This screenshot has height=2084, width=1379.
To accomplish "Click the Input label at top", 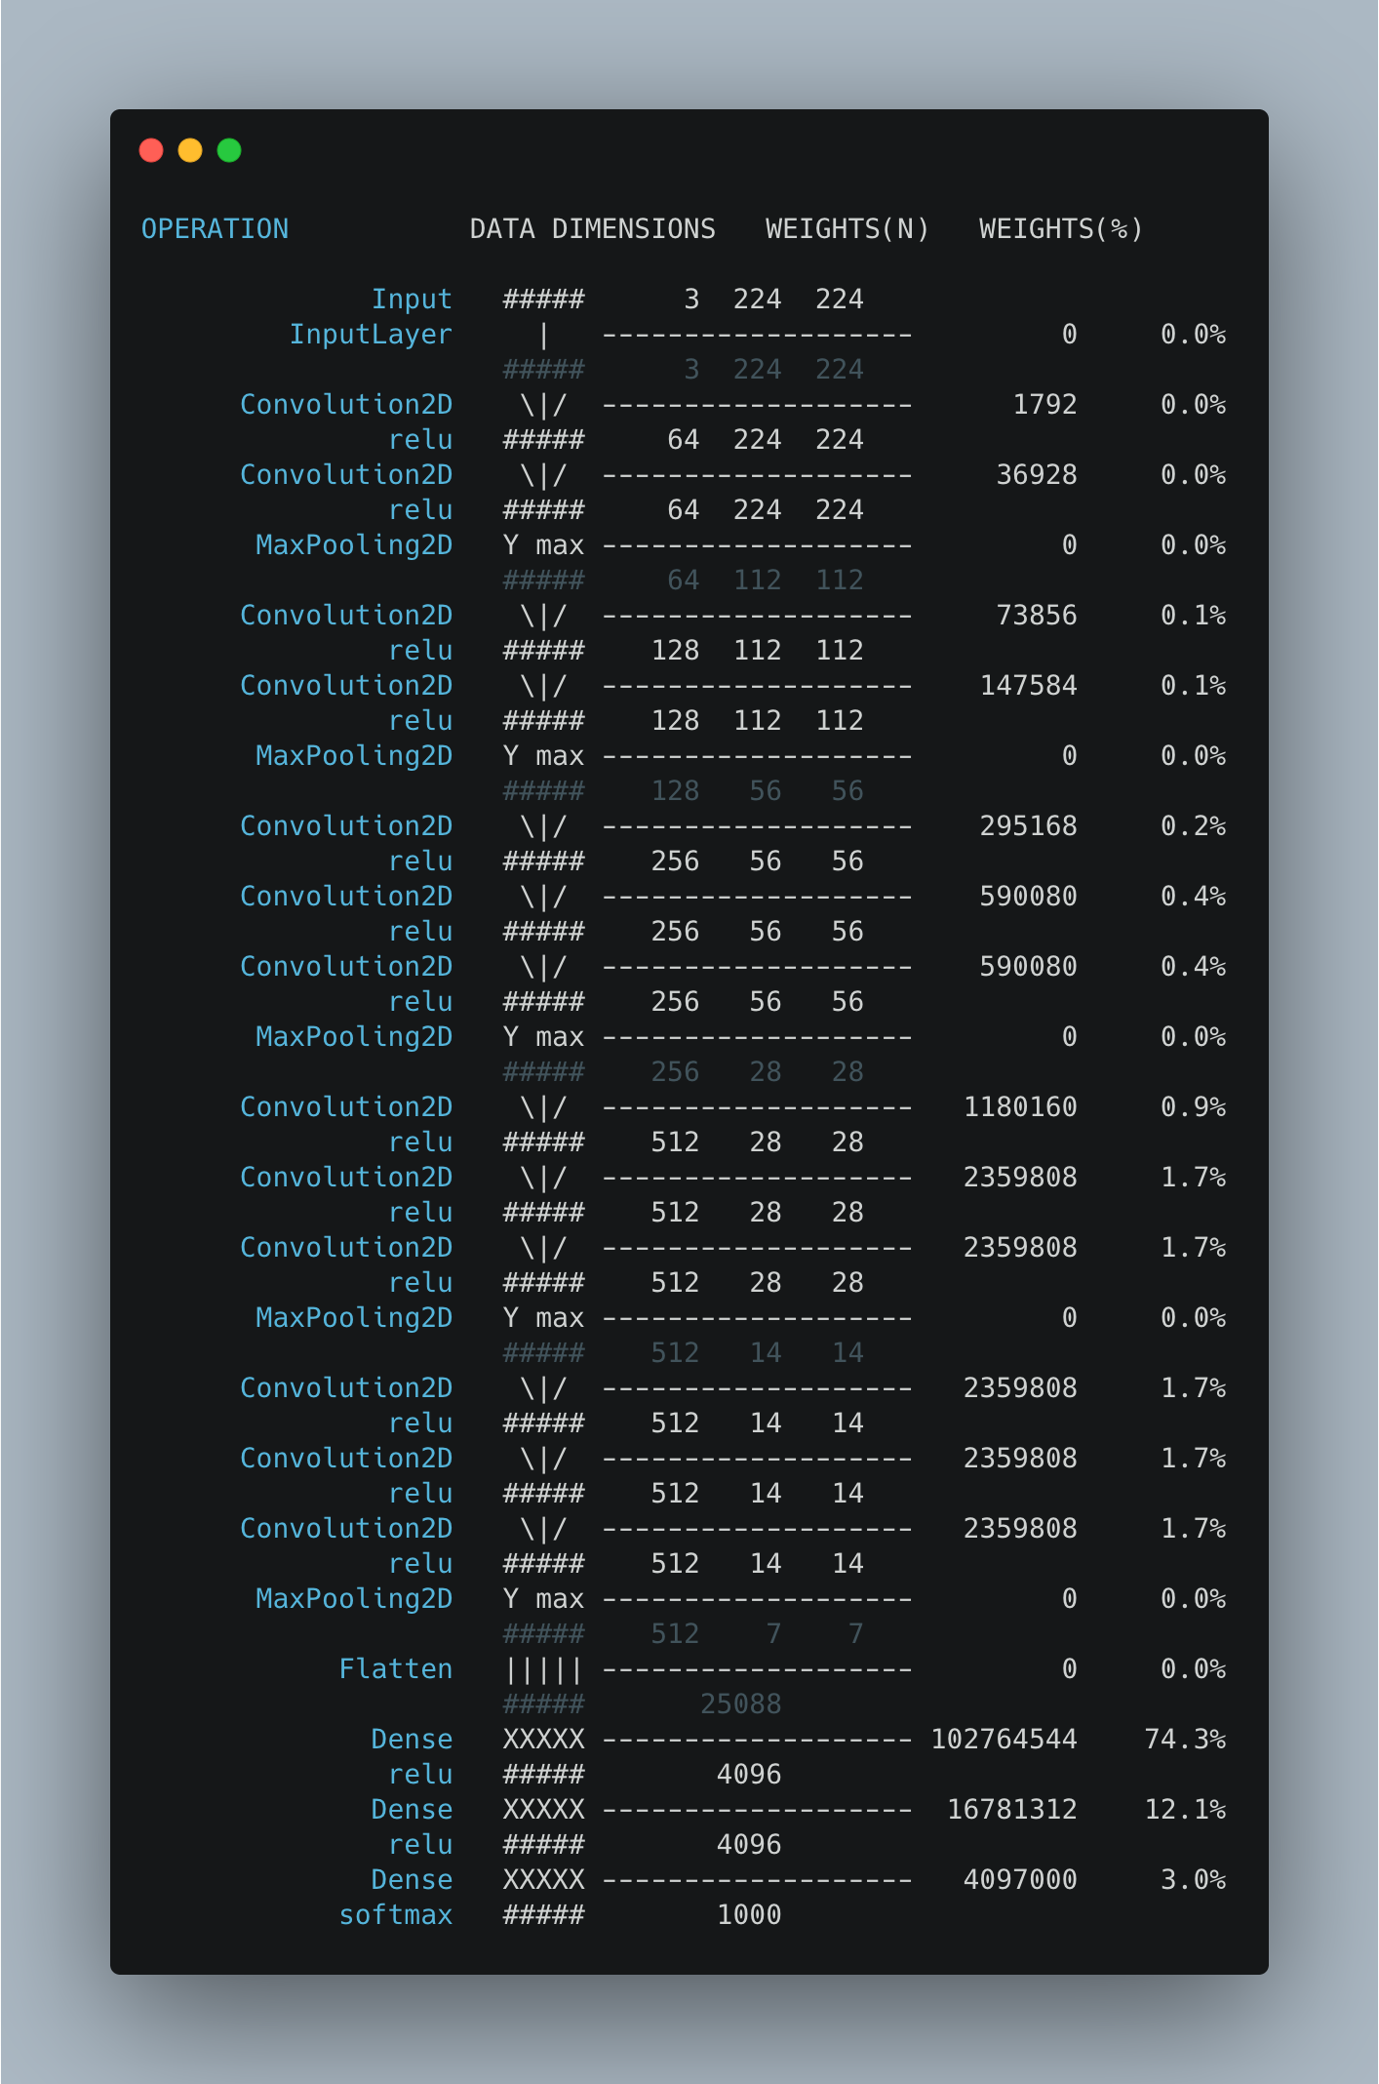I will pos(412,300).
